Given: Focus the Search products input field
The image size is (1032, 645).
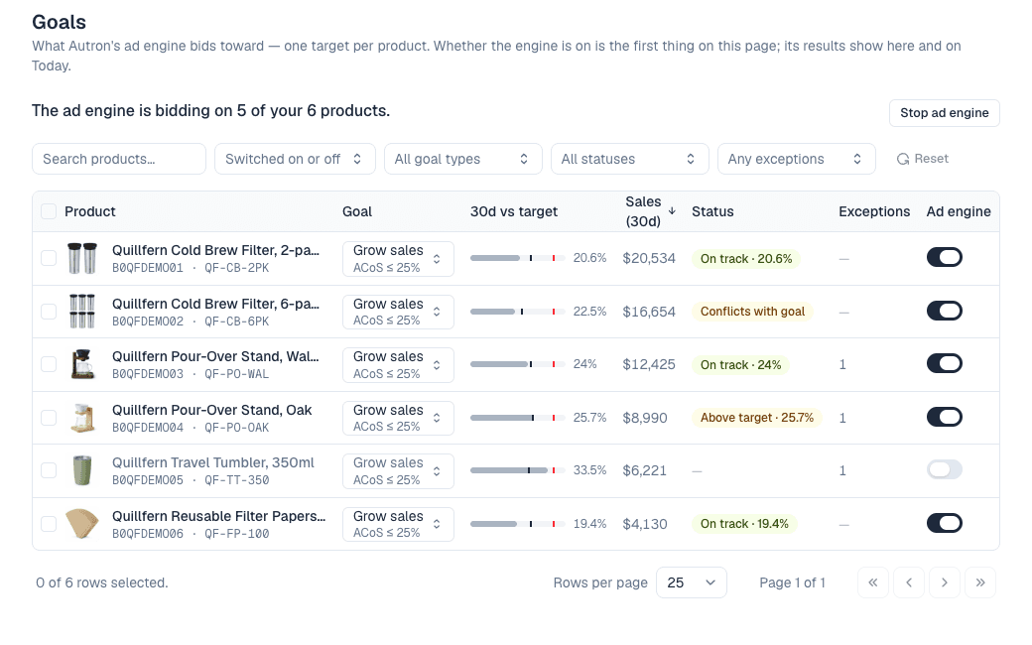Looking at the screenshot, I should 119,160.
